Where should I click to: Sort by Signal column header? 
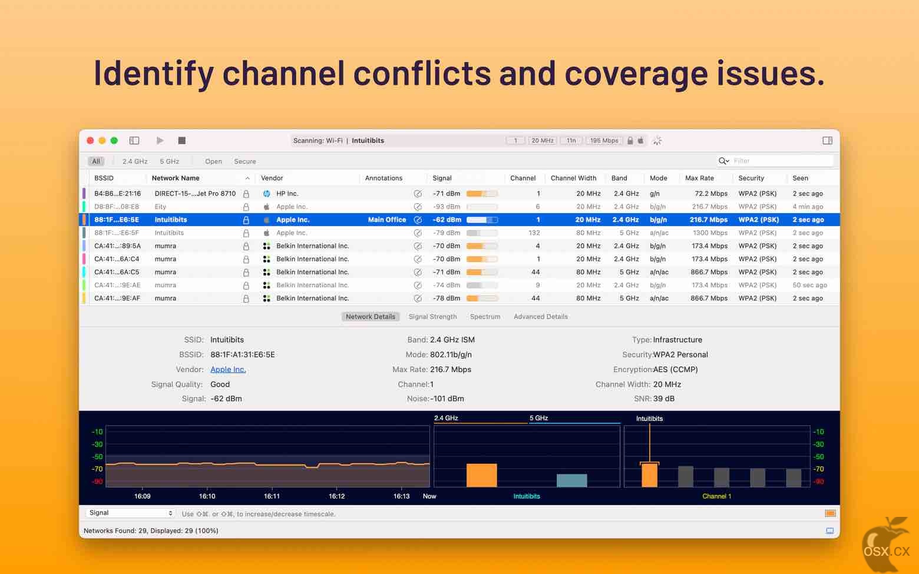[442, 178]
